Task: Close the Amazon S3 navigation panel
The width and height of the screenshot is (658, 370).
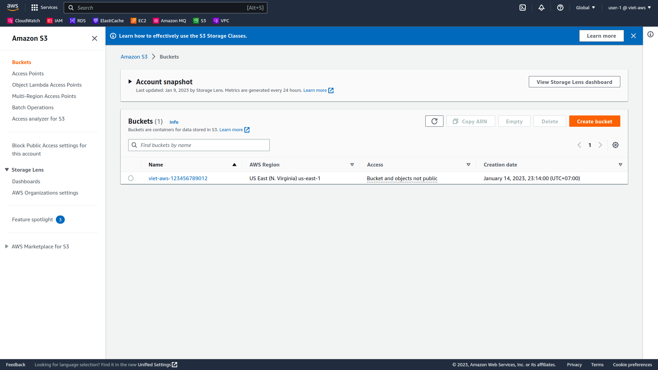Action: point(95,38)
